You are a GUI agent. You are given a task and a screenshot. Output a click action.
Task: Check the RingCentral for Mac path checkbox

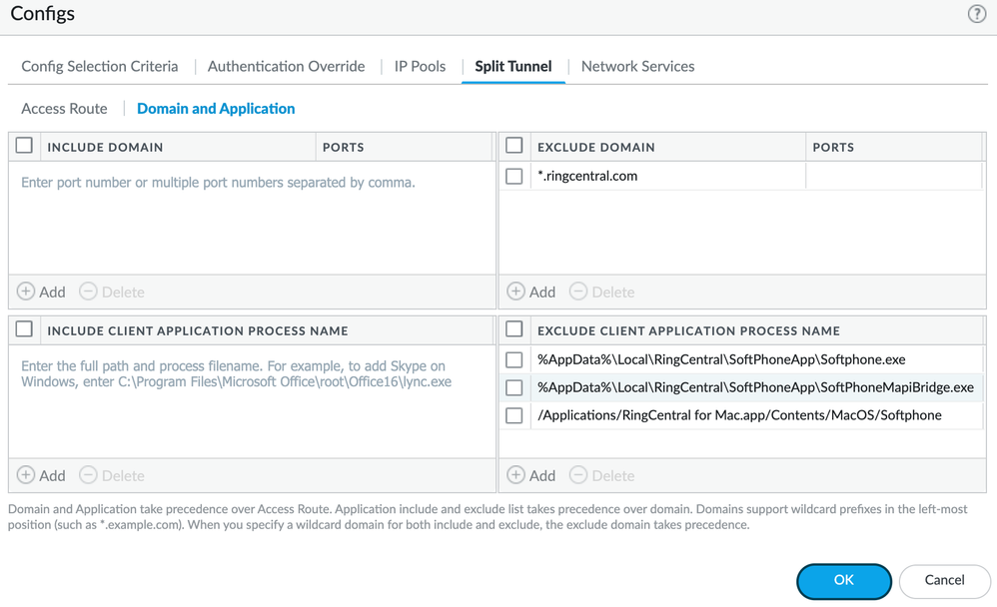(x=514, y=415)
